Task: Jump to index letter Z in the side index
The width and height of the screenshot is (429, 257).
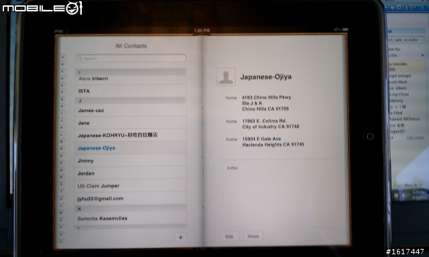Action: pos(61,234)
